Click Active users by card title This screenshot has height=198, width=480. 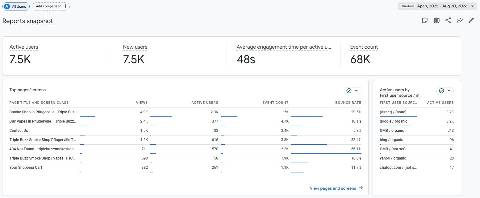(395, 90)
